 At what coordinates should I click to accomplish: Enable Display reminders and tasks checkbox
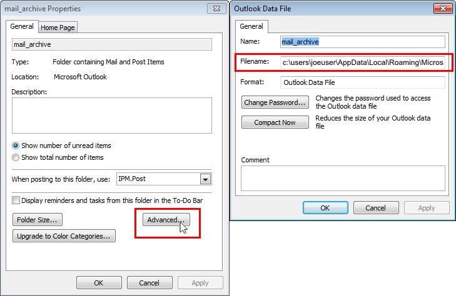[x=16, y=200]
